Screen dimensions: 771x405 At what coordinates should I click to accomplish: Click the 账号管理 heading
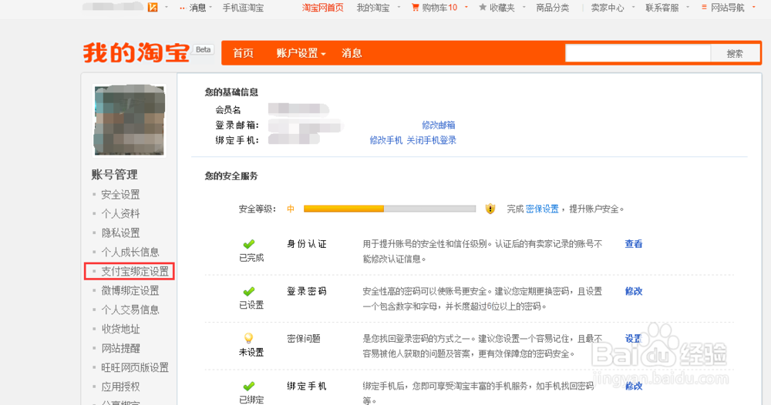115,175
